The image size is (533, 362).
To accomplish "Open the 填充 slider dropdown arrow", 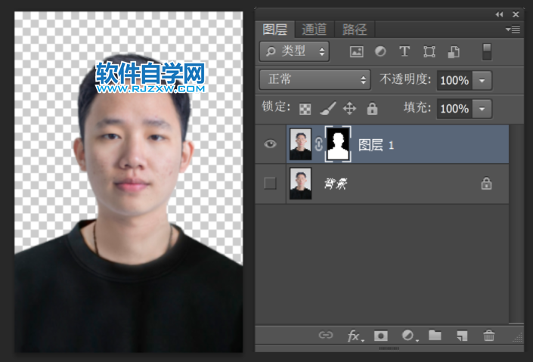I will [482, 109].
